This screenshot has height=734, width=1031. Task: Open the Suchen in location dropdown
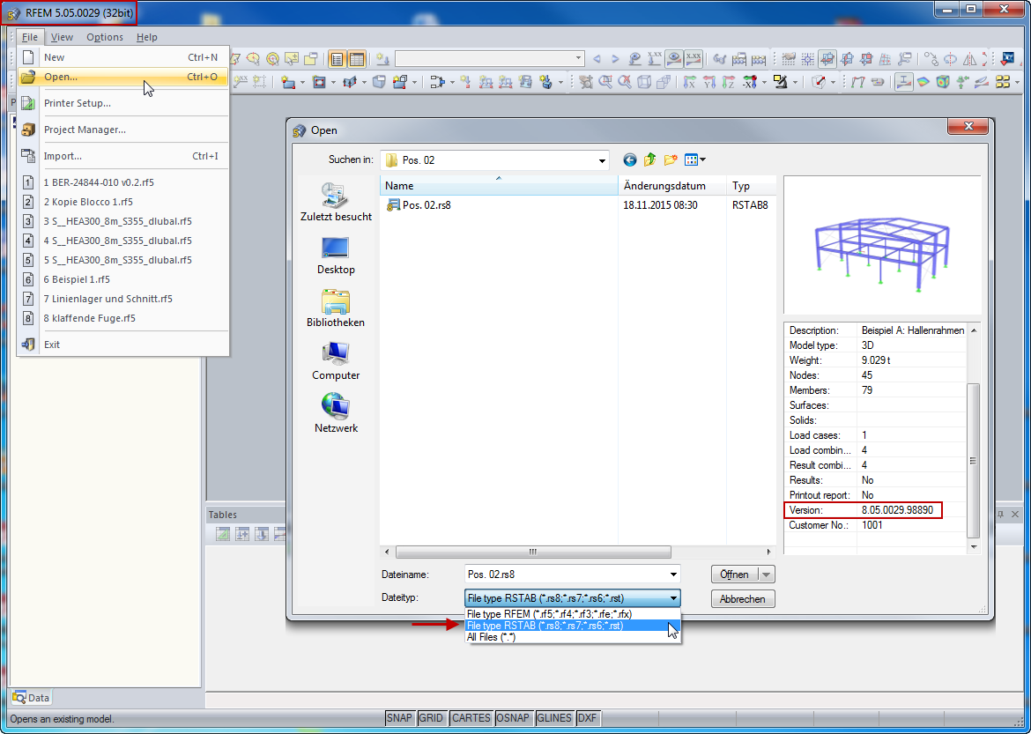tap(603, 159)
